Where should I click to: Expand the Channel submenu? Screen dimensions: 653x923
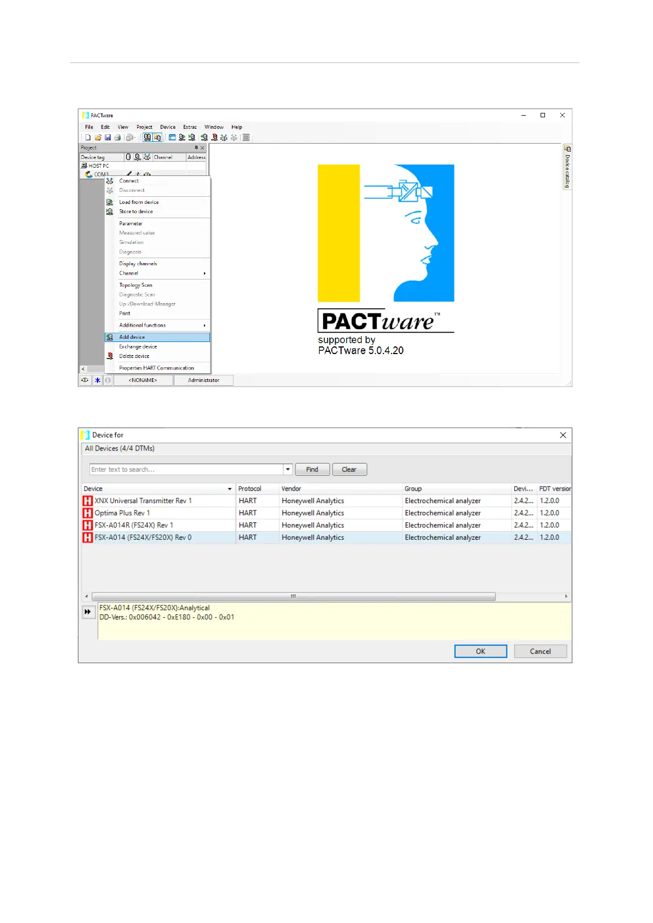coord(157,273)
